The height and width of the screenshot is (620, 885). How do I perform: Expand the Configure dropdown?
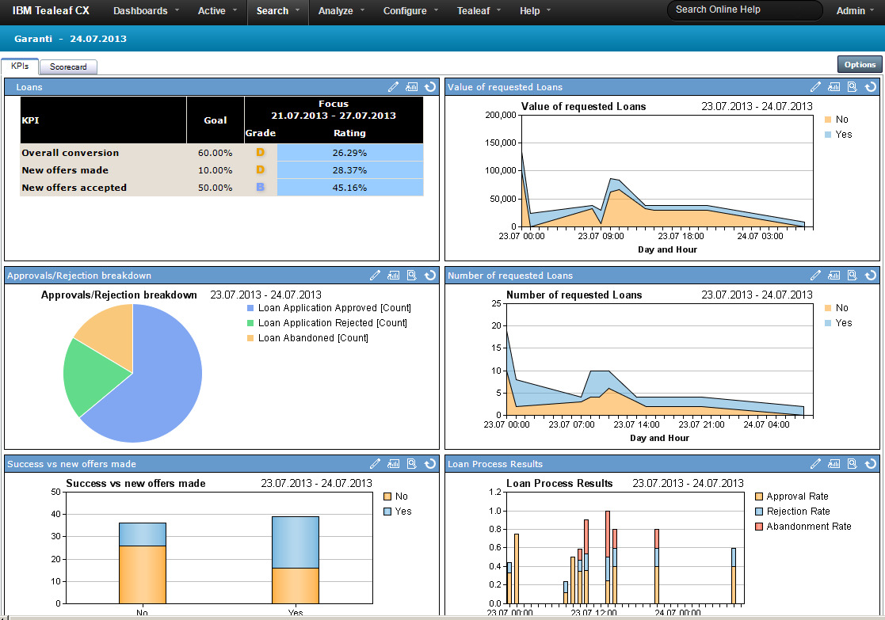[x=410, y=11]
